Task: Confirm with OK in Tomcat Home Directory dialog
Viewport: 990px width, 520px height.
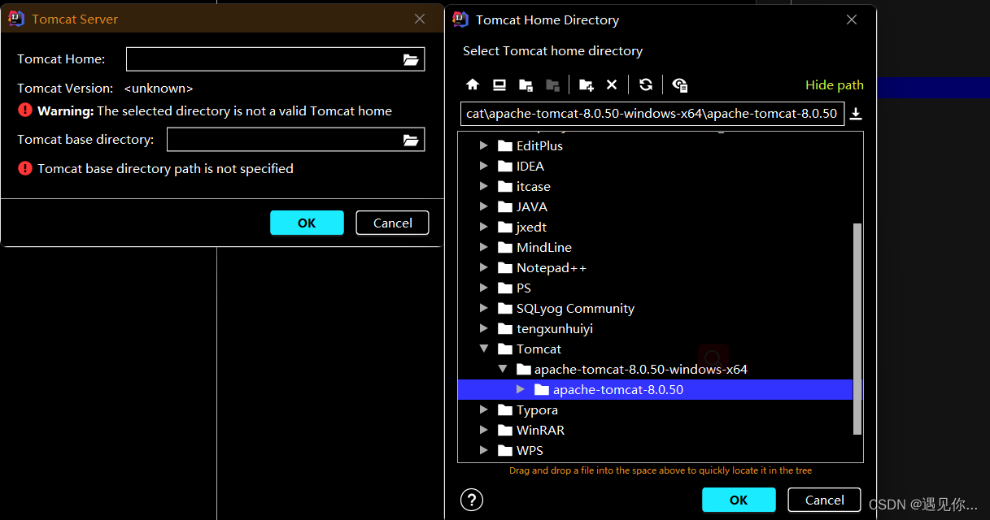Action: [x=739, y=500]
